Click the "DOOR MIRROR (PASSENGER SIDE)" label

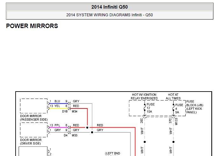(x=34, y=118)
